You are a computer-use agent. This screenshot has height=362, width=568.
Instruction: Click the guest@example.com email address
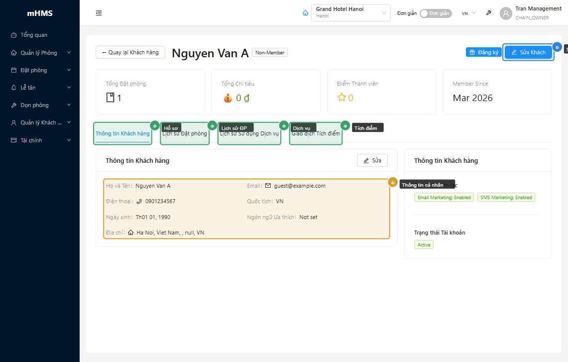coord(299,186)
